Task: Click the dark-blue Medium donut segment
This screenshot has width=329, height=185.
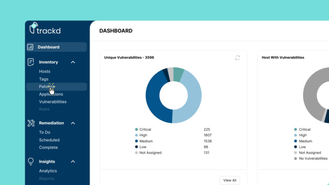Action: [153, 99]
